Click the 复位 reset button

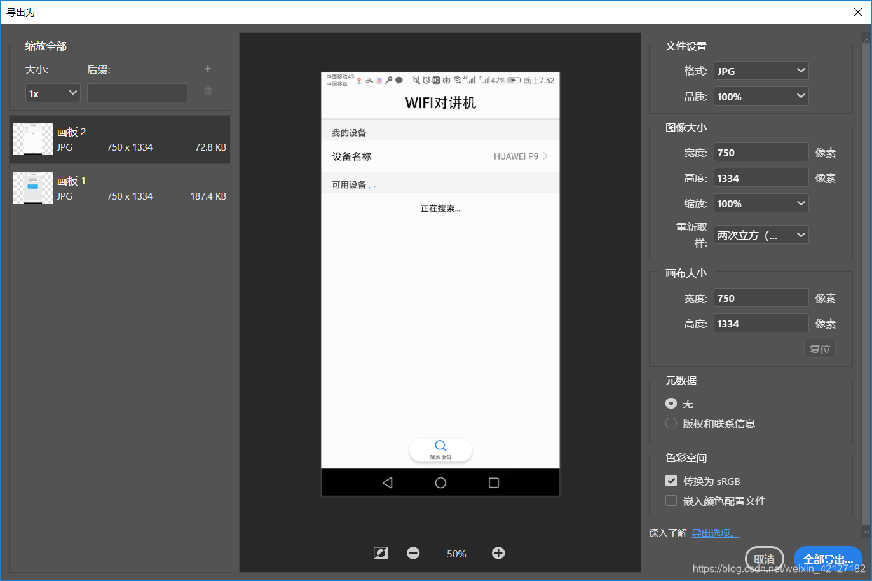click(820, 348)
